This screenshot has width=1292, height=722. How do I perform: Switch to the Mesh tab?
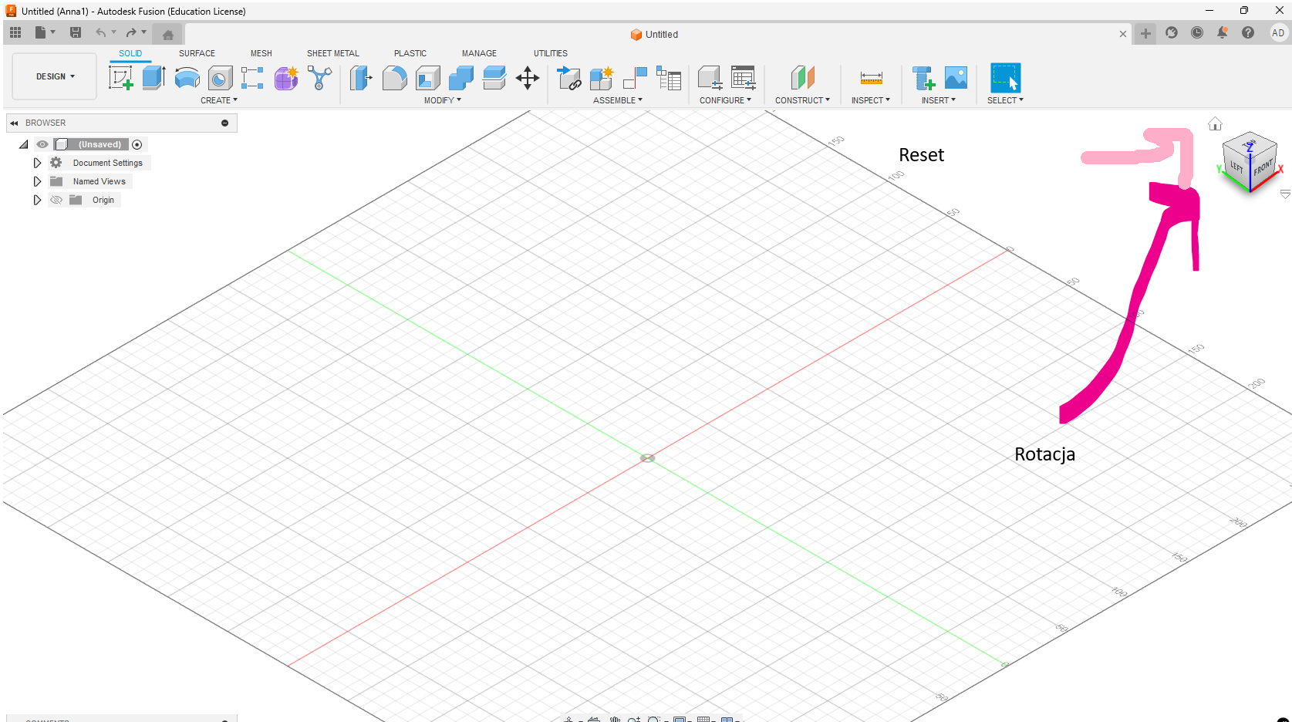pyautogui.click(x=261, y=53)
